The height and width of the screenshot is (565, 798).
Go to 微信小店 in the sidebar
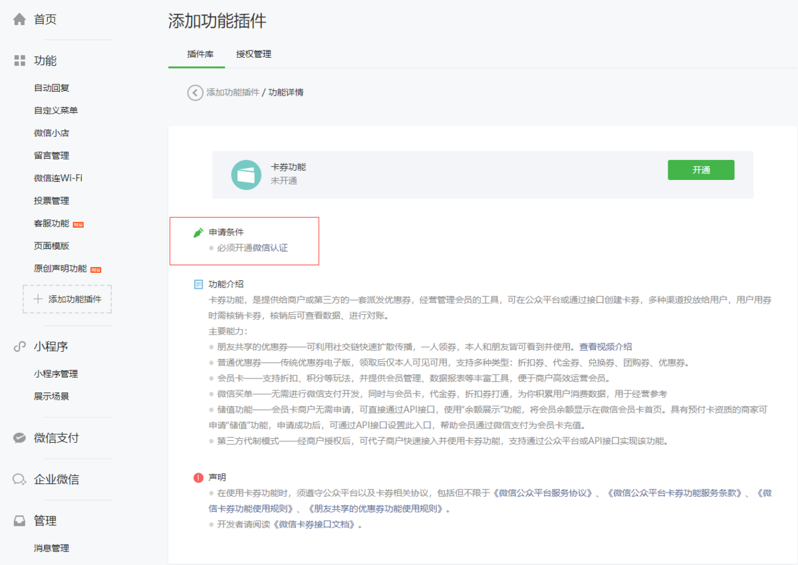click(52, 133)
